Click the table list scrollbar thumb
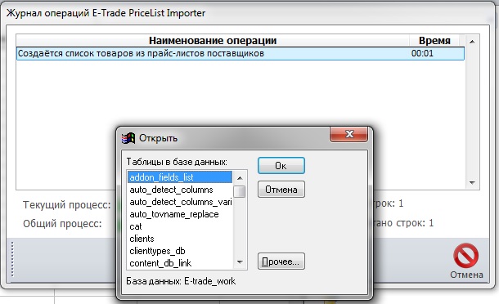499x304 pixels. (x=240, y=191)
